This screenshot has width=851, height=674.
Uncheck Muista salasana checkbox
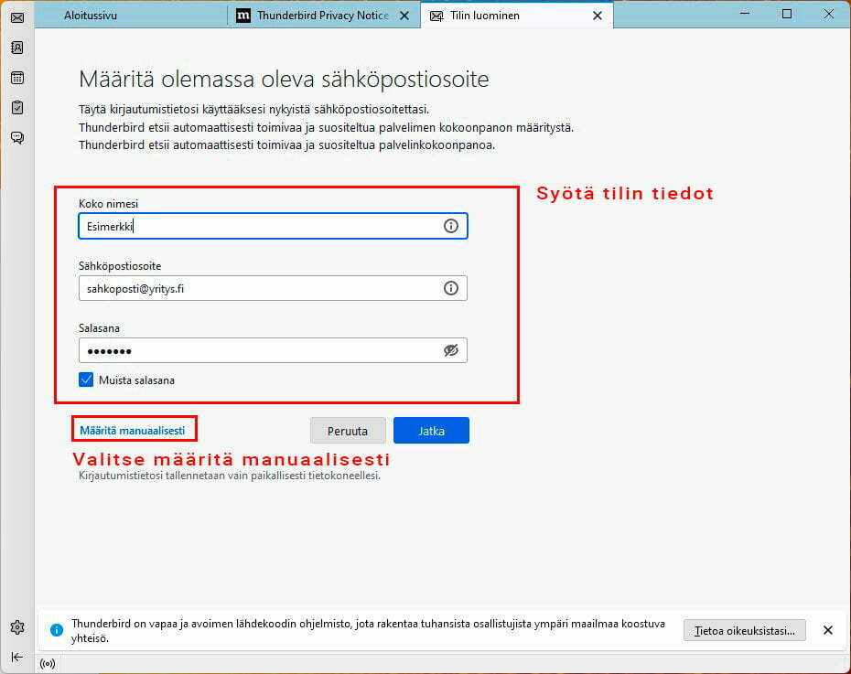click(86, 380)
